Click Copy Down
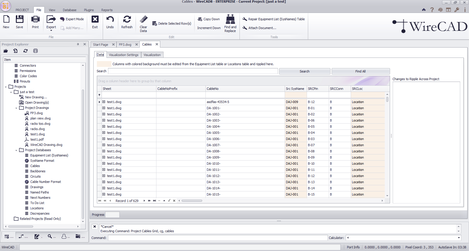469x251 pixels. 209,19
